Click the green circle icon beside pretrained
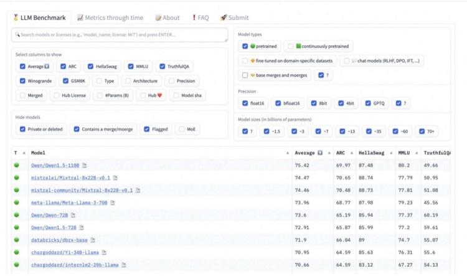The height and width of the screenshot is (276, 467). (253, 46)
